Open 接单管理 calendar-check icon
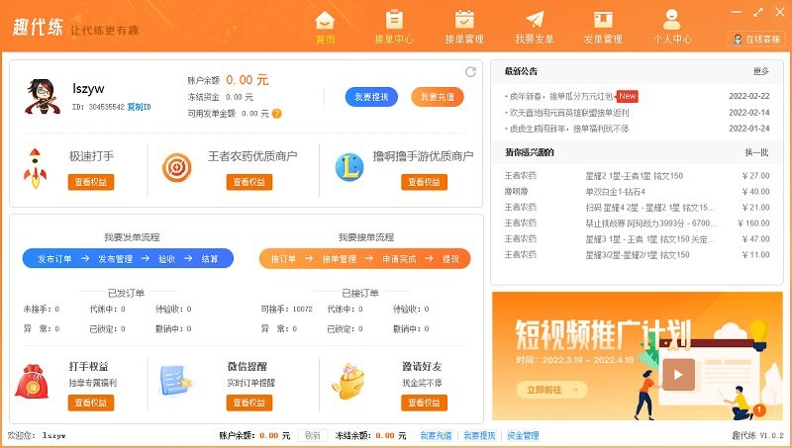The height and width of the screenshot is (448, 792). point(463,26)
